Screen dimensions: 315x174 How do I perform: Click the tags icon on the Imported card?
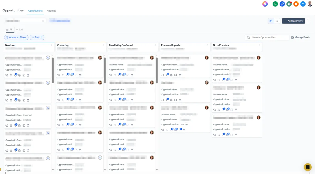coord(15,125)
